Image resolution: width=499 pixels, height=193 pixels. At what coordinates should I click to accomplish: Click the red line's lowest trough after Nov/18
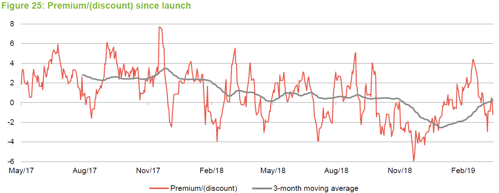pyautogui.click(x=413, y=161)
